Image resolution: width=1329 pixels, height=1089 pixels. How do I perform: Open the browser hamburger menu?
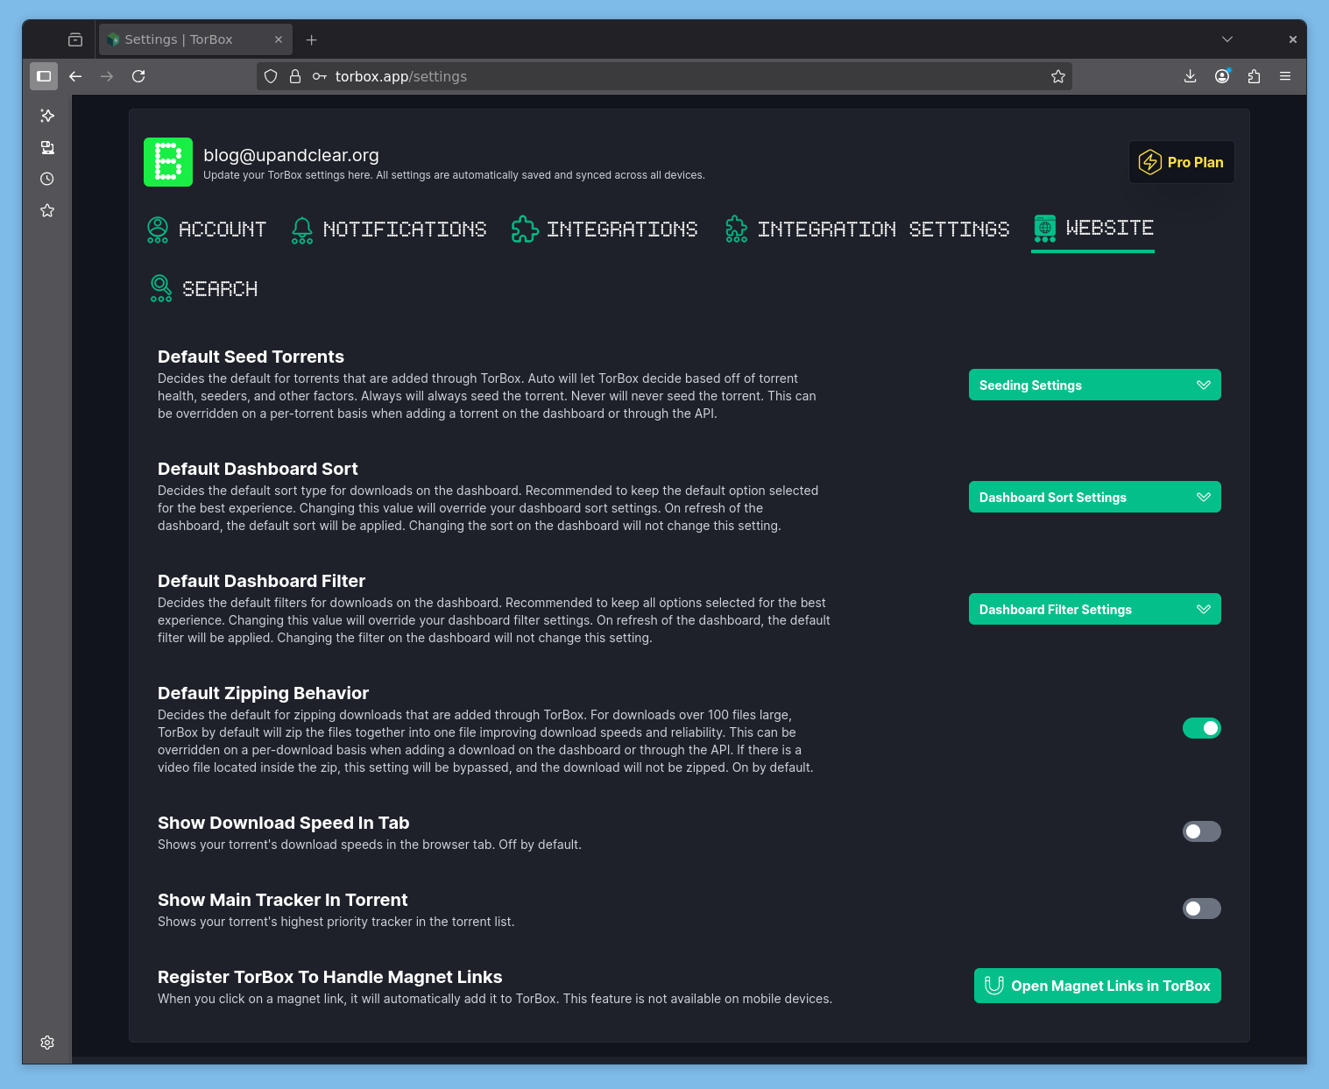tap(1285, 76)
